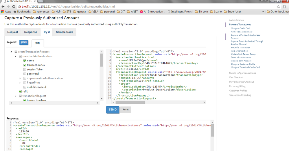Click the browser address bar
The height and width of the screenshot is (151, 289).
coord(145,6)
